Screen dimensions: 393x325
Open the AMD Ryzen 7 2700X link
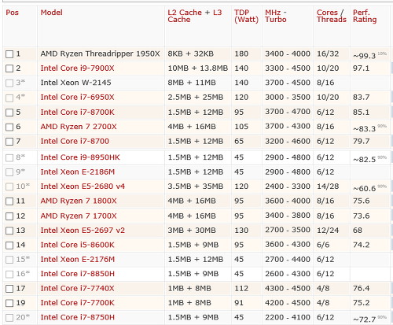tap(79, 127)
